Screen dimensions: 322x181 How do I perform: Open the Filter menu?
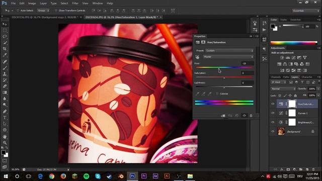coord(75,4)
